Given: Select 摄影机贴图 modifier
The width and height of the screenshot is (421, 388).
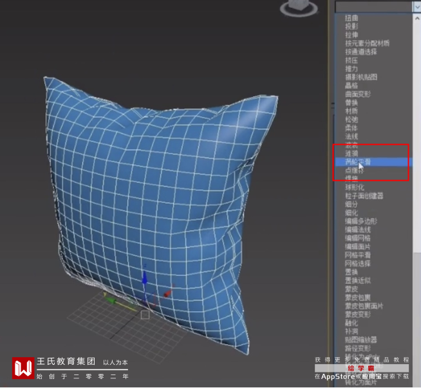Looking at the screenshot, I should click(361, 77).
